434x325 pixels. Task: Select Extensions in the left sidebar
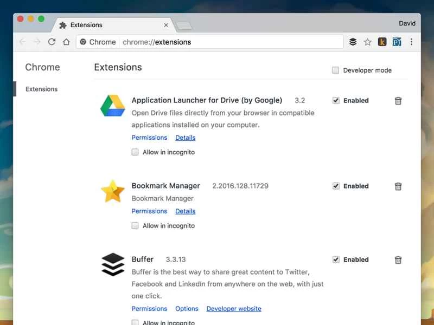pos(41,89)
